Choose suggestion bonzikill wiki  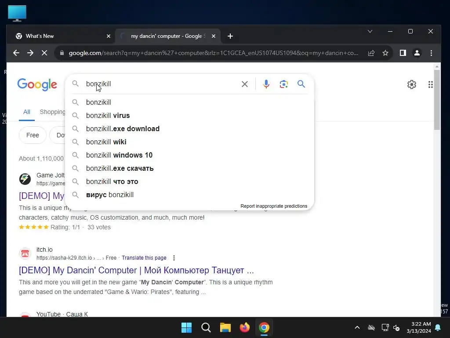click(190, 142)
